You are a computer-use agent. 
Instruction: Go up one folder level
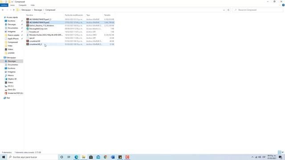[x=14, y=10]
